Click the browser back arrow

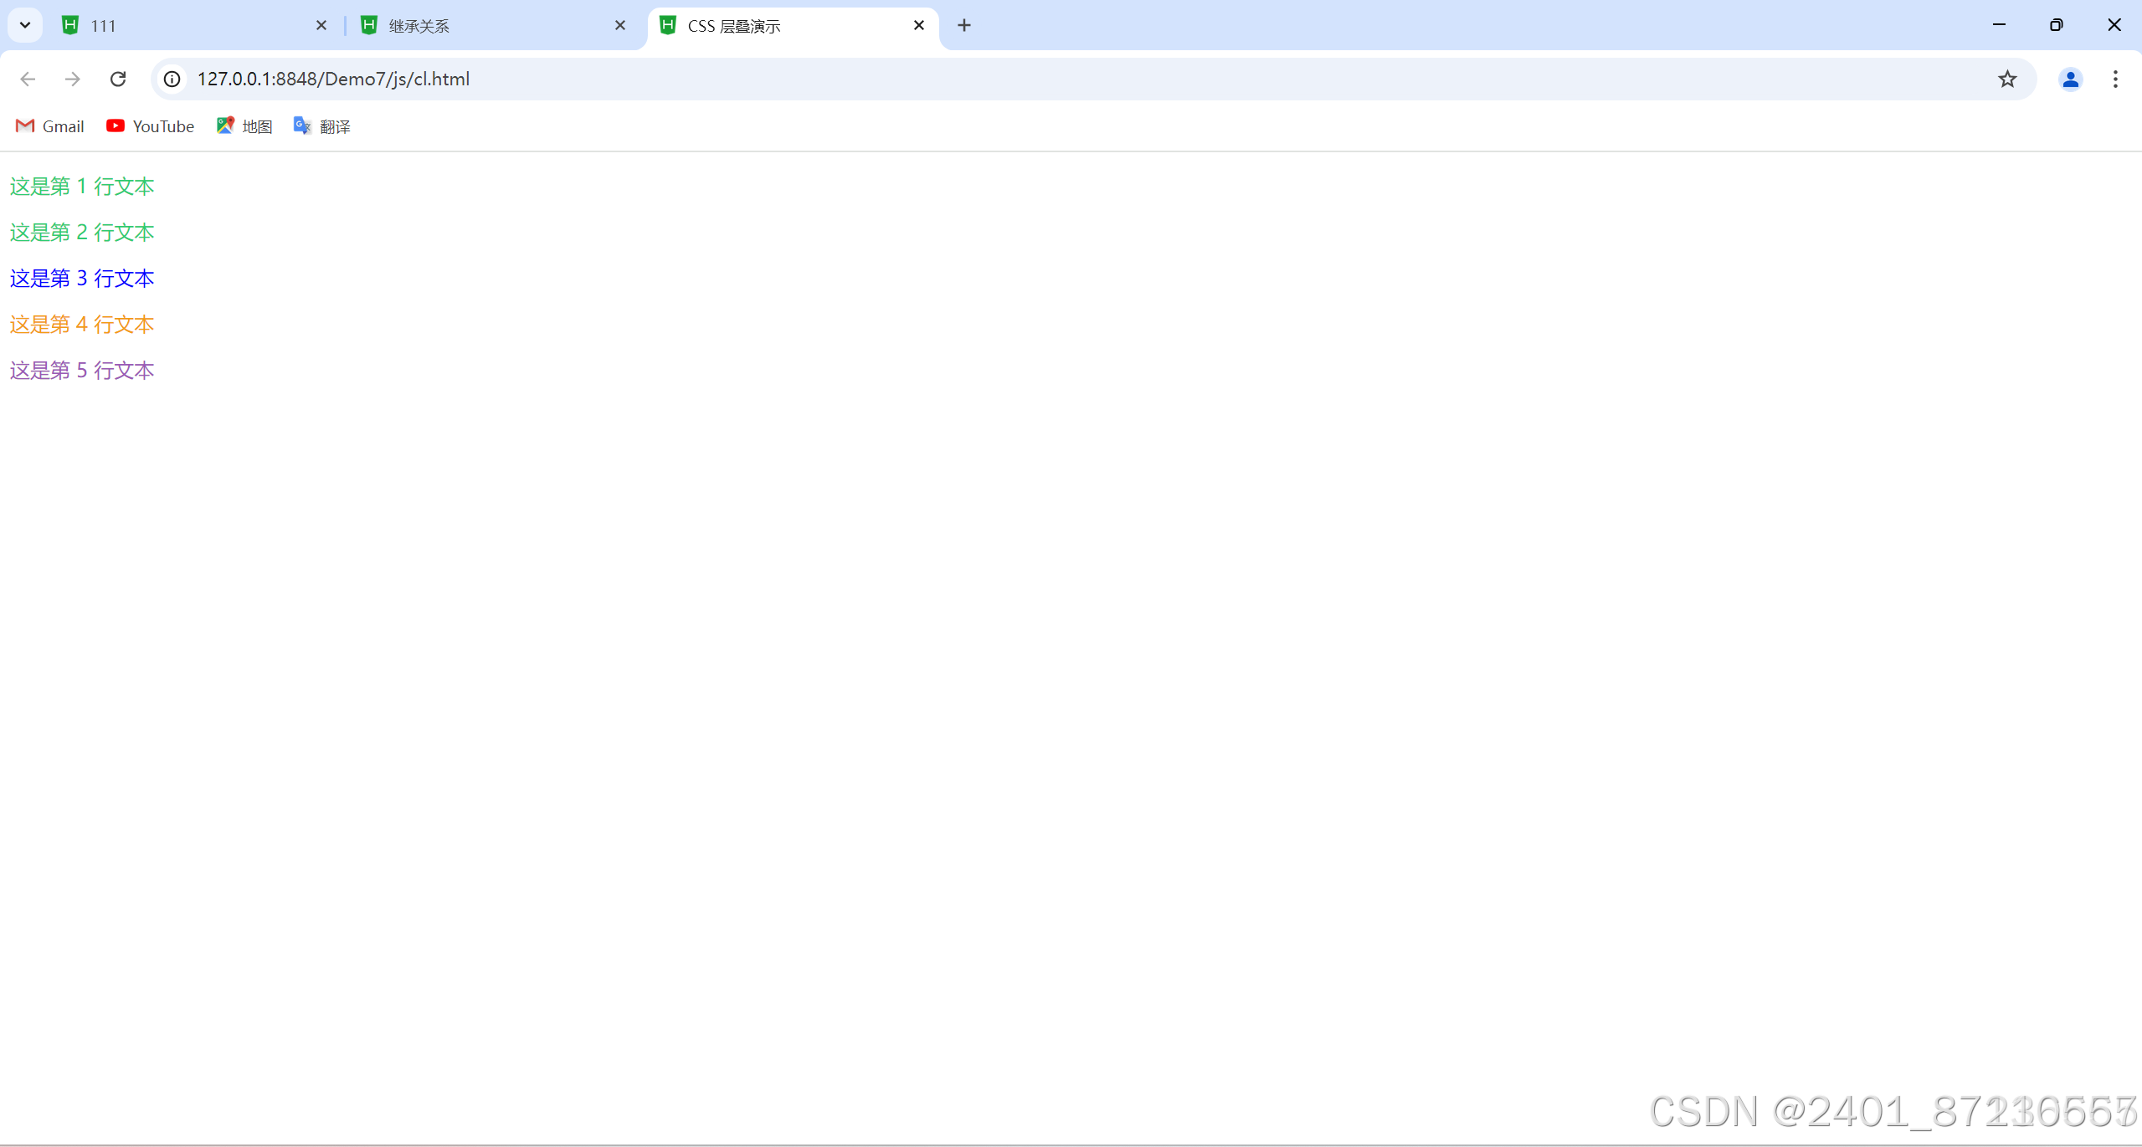28,79
